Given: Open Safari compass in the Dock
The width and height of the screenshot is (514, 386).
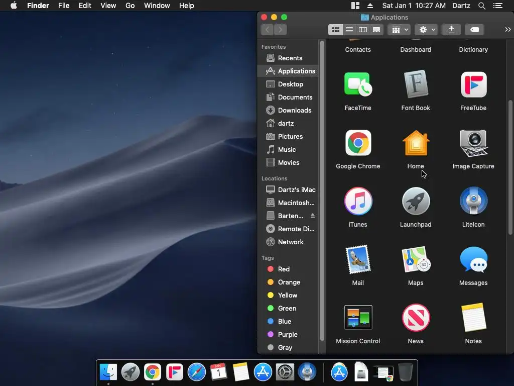Looking at the screenshot, I should [196, 372].
